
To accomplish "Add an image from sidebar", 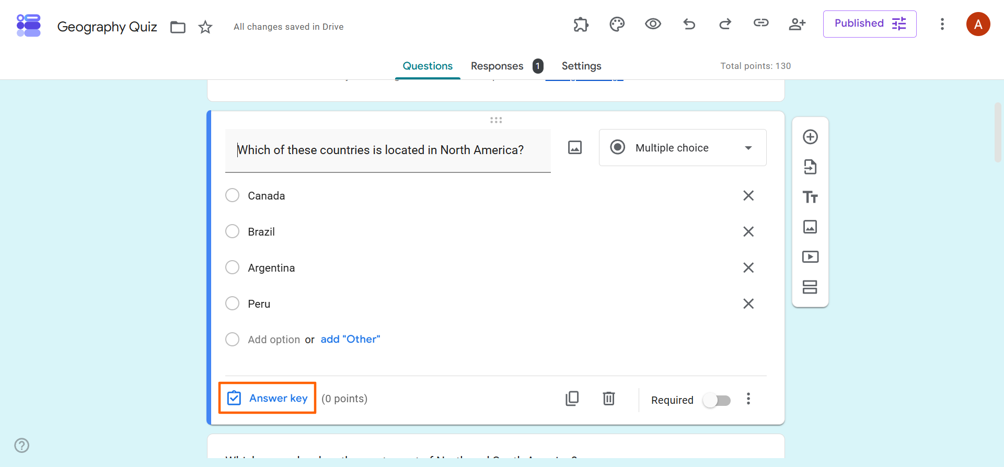I will pos(810,227).
